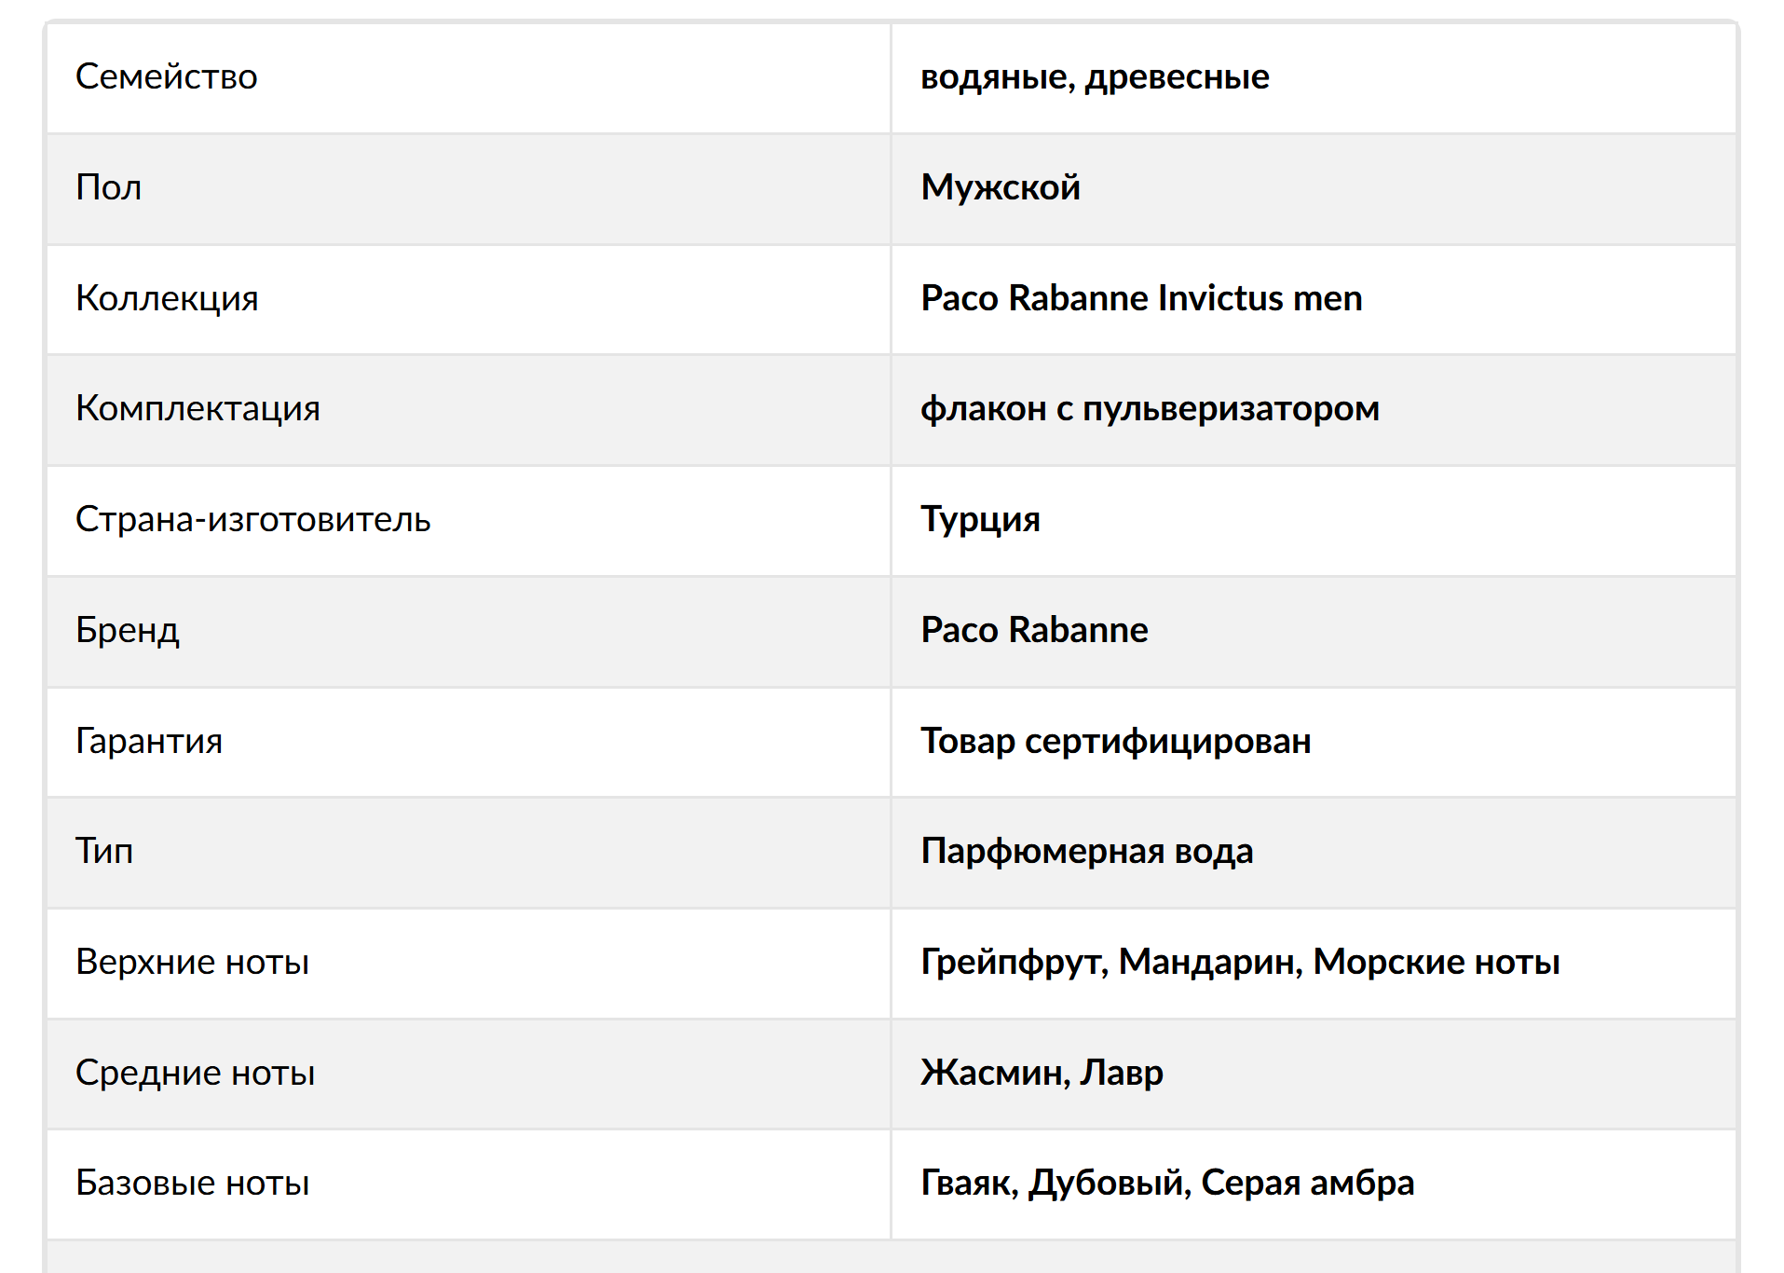Click the 'Страна-изготовитель' label

[252, 519]
